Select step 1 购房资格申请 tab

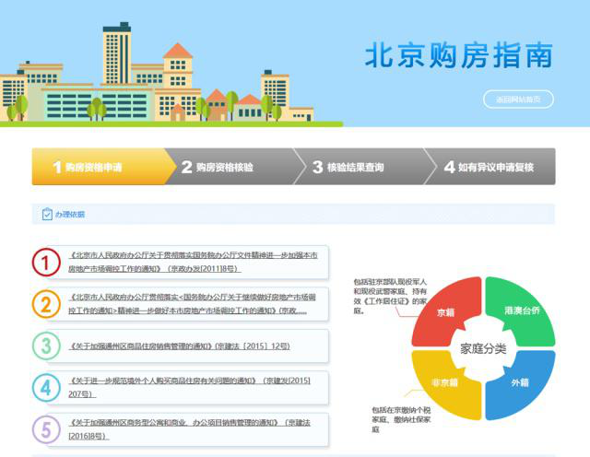[x=103, y=167]
